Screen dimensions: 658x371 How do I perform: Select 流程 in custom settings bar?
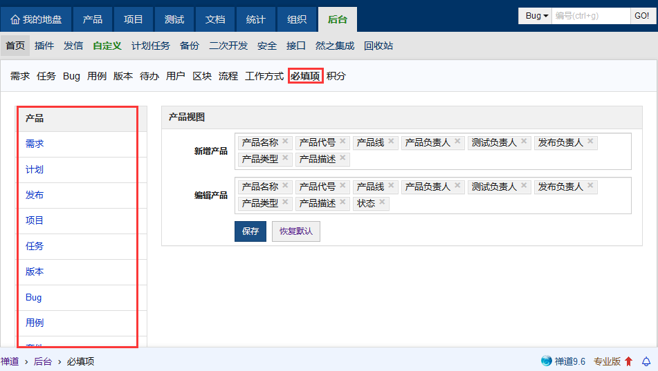[x=228, y=76]
